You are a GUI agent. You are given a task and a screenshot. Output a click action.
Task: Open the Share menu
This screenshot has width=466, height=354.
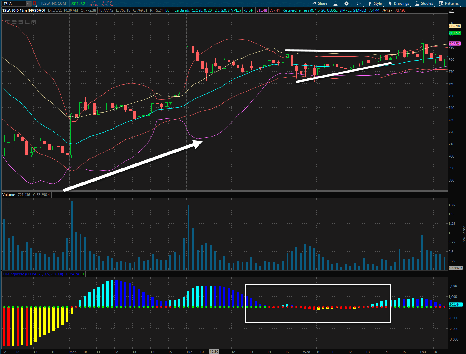319,3
